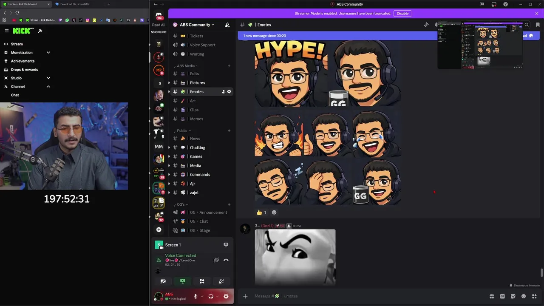Collapse the OG's category

181,204
